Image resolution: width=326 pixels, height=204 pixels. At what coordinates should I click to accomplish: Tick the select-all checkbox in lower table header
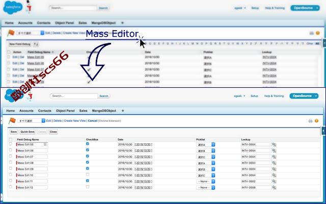tap(11, 139)
